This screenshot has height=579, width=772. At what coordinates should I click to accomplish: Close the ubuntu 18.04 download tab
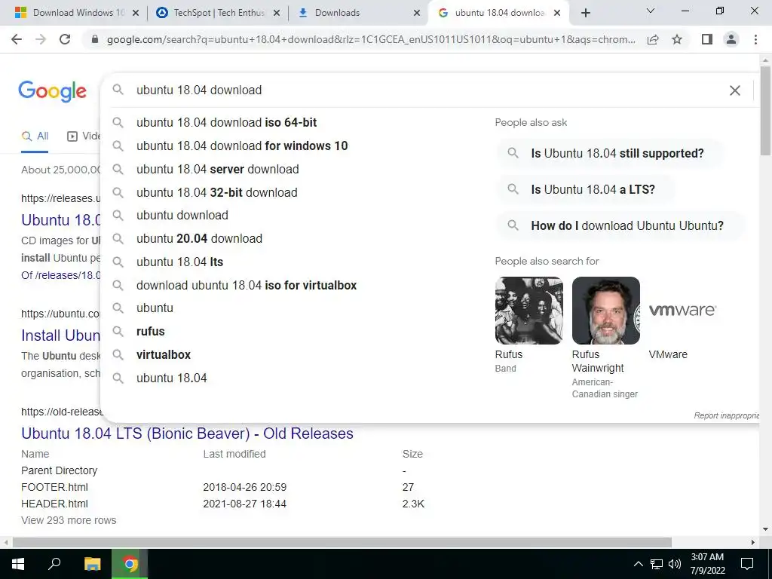click(x=557, y=13)
